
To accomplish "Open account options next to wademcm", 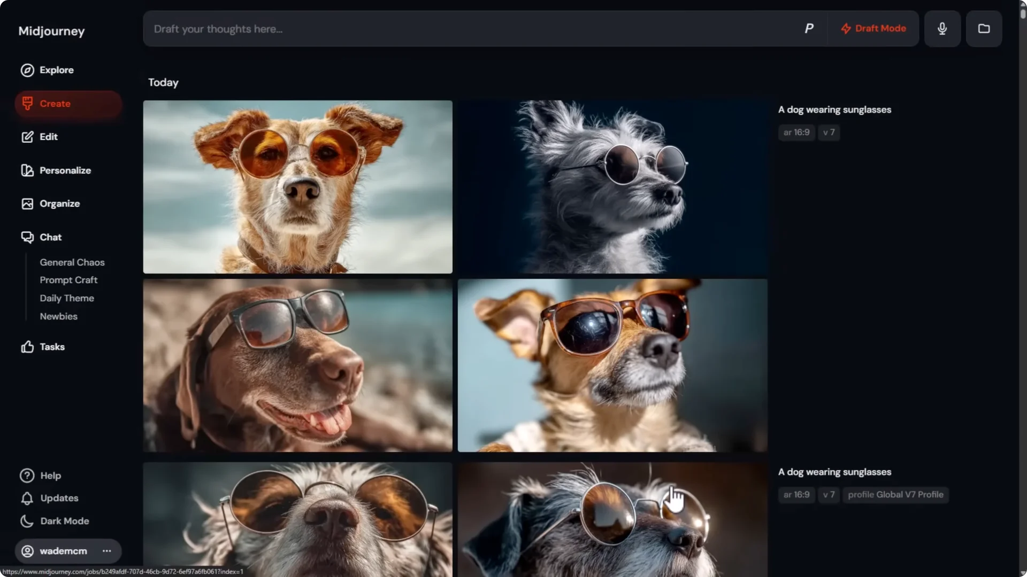I will (x=106, y=551).
